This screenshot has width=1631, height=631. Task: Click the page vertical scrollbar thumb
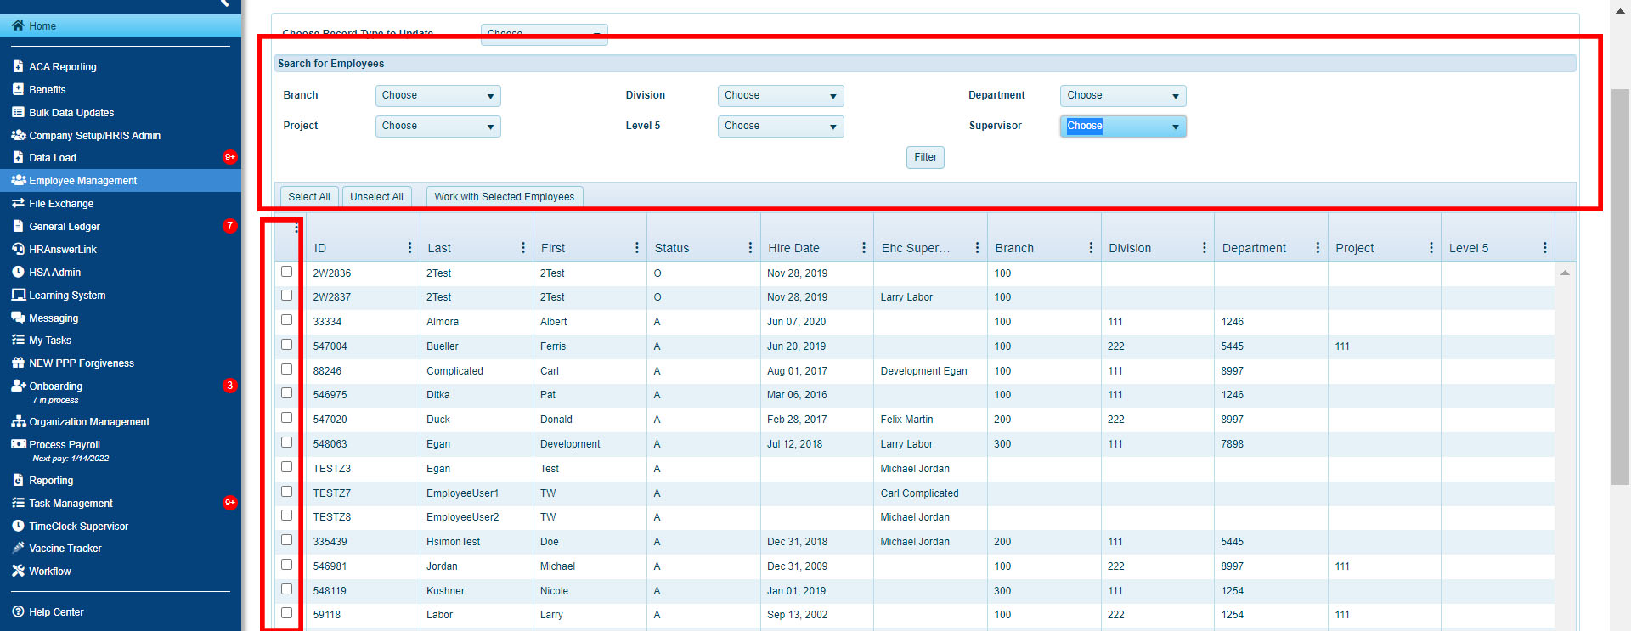pos(1620,287)
